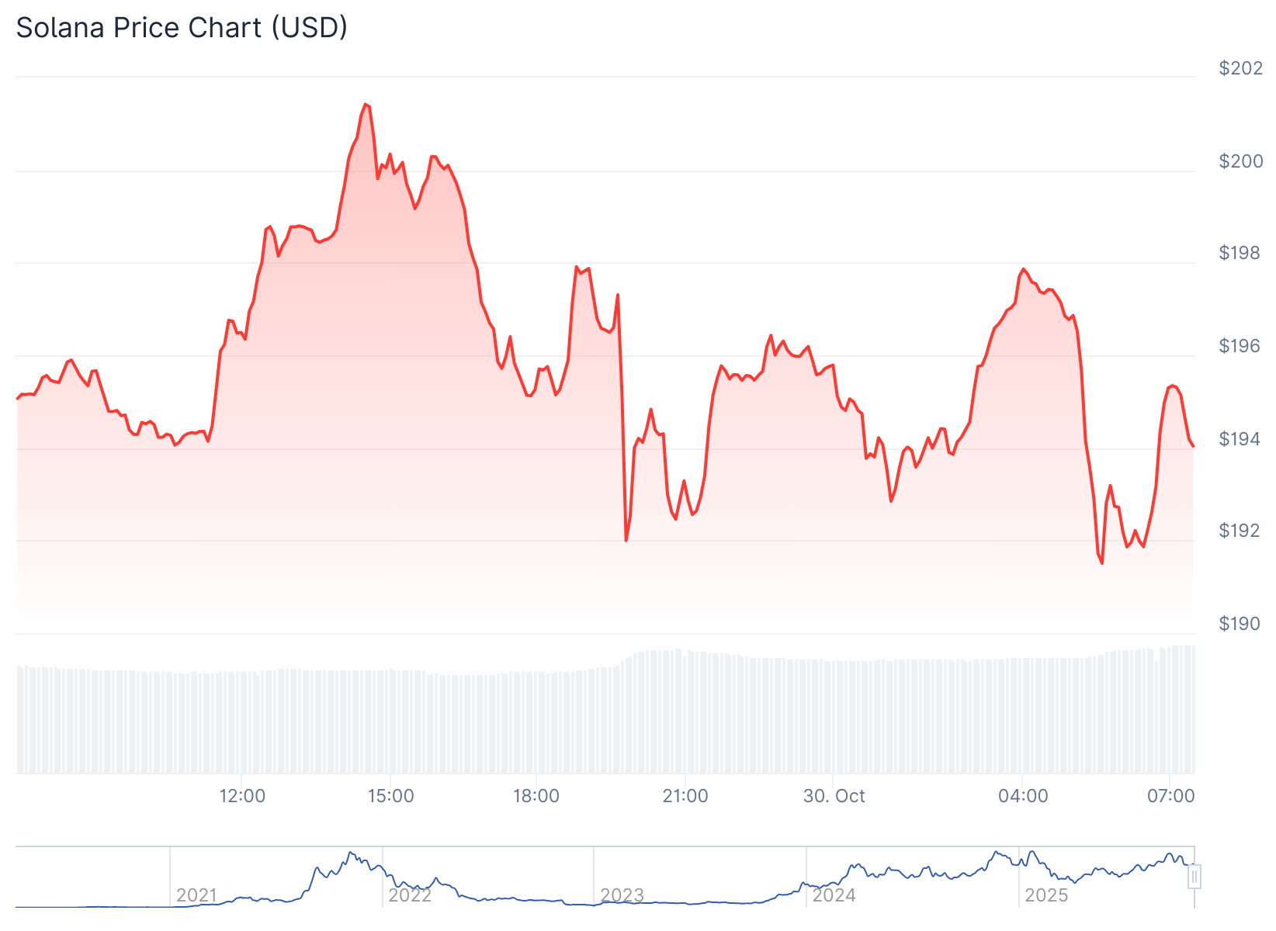Viewport: 1276px width, 931px height.
Task: Select the 18:00 tick on the time axis
Action: coord(536,796)
